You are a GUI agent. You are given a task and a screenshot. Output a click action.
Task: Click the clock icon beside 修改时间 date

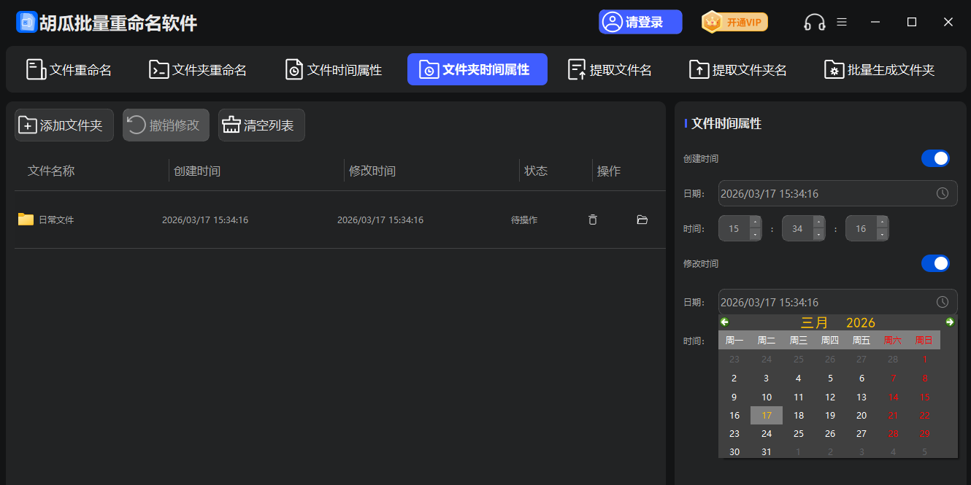pos(942,301)
